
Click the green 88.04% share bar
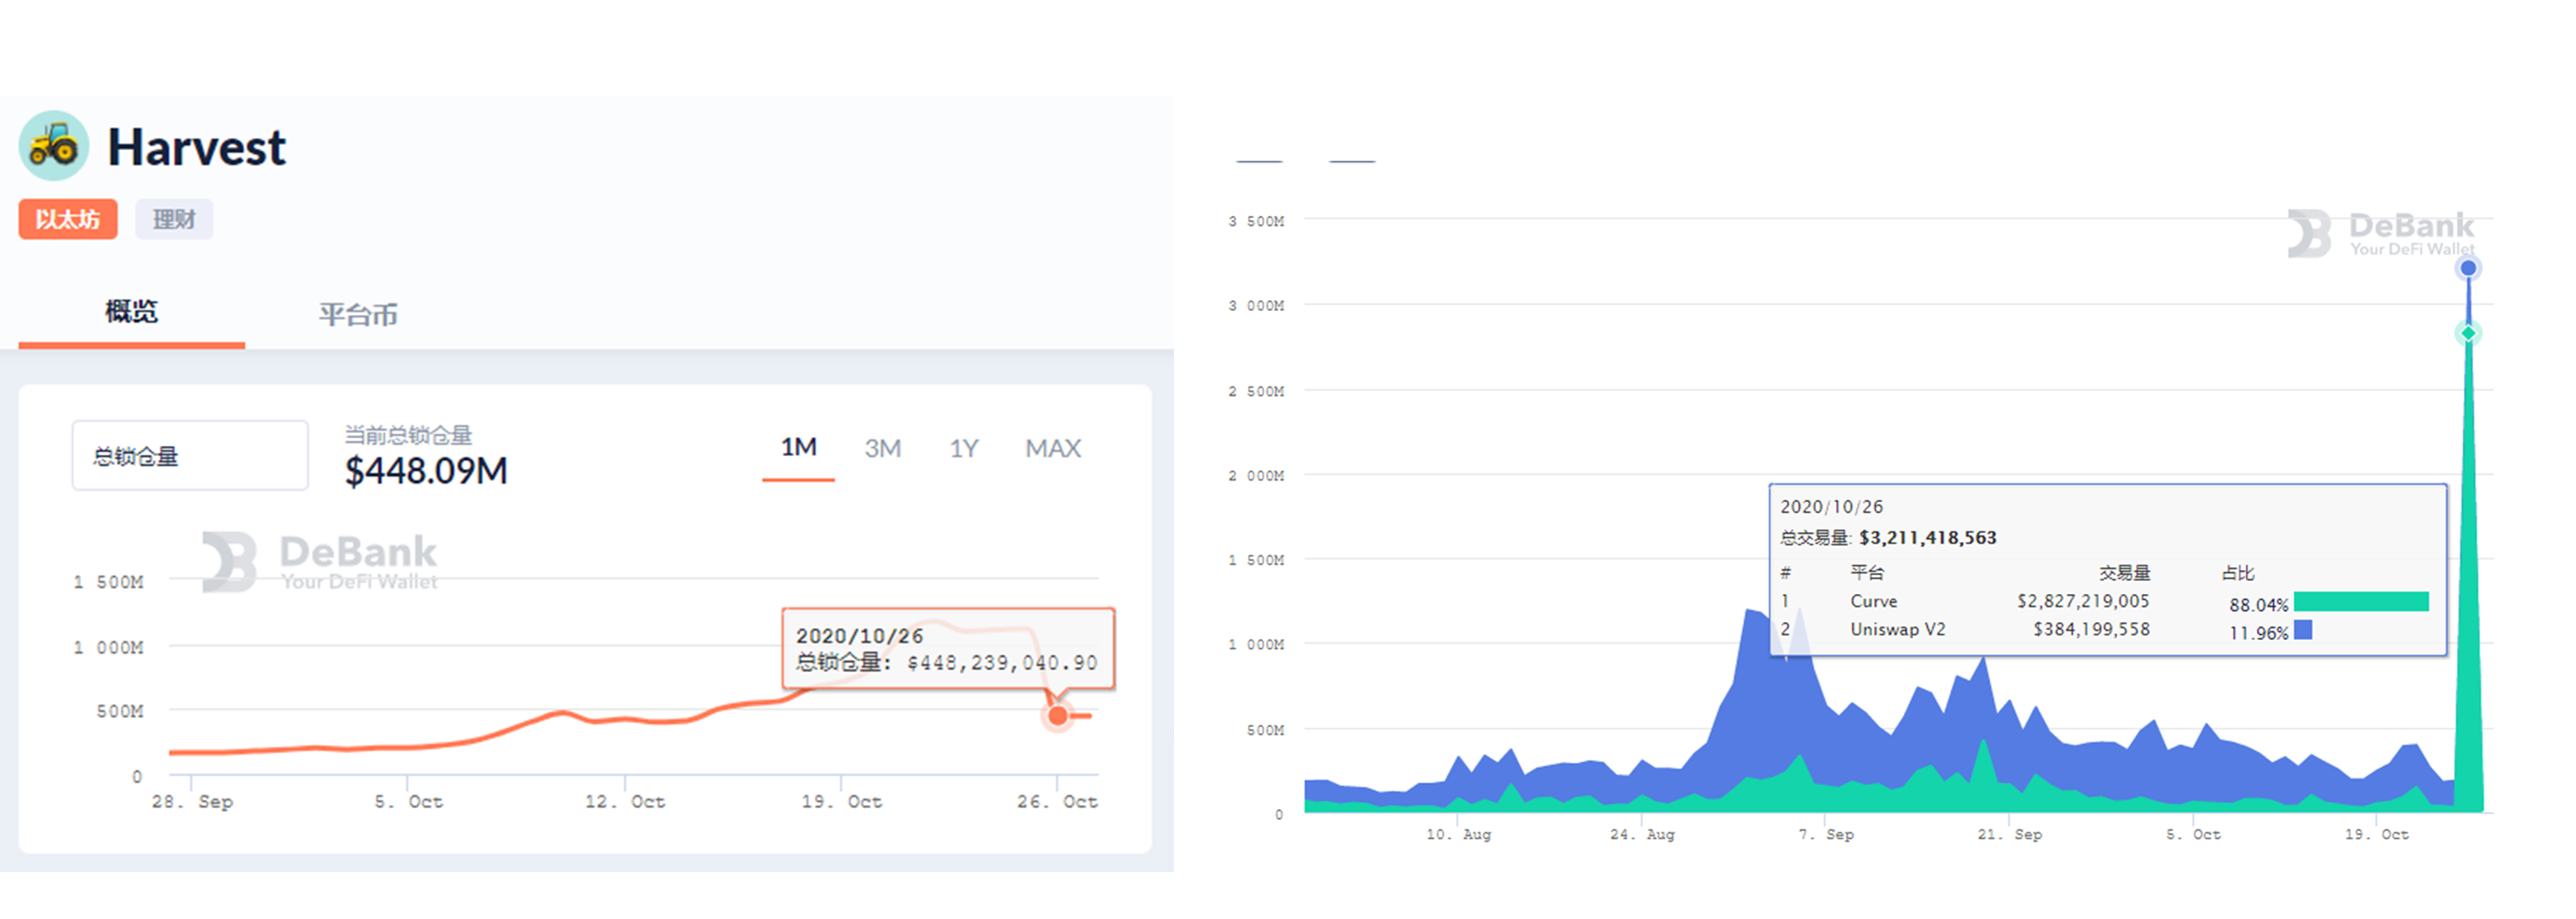(x=2361, y=601)
